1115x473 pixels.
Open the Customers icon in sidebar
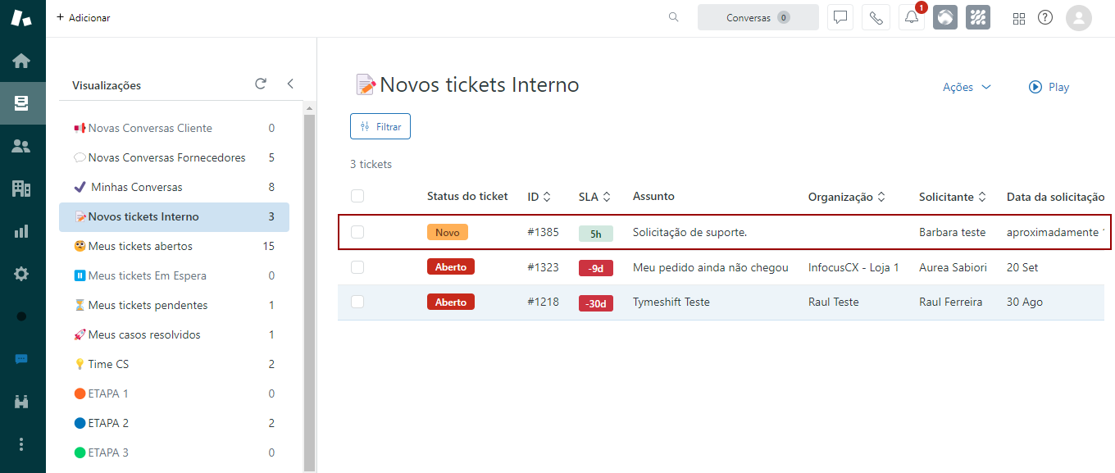pyautogui.click(x=22, y=146)
